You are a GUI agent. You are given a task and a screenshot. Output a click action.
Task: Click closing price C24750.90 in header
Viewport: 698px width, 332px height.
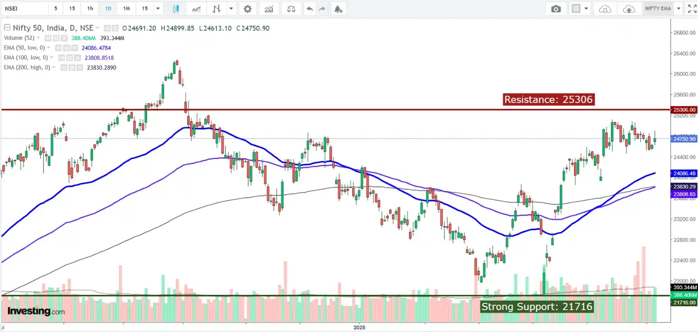coord(253,28)
